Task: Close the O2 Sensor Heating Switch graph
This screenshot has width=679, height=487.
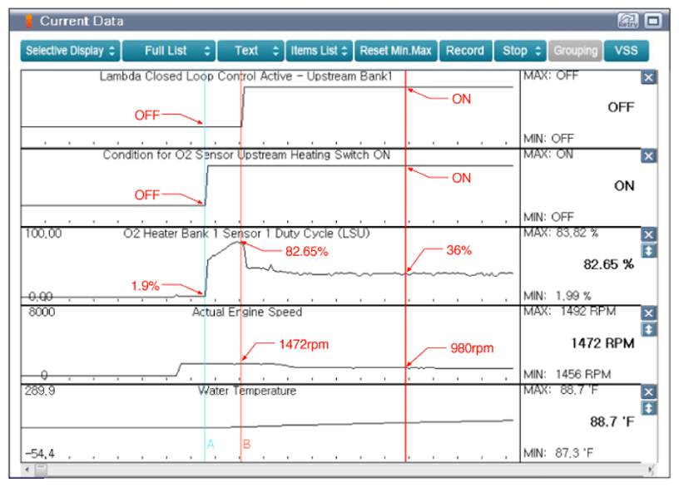Action: coord(649,155)
